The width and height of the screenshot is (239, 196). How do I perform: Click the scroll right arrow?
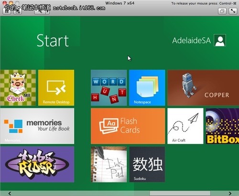pos(230,193)
